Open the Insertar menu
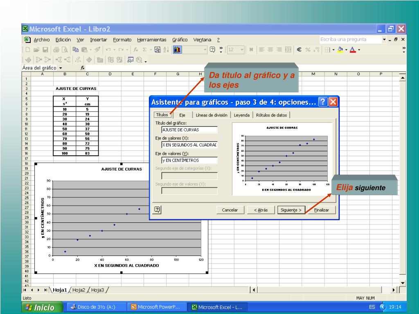This screenshot has width=419, height=314. click(99, 40)
